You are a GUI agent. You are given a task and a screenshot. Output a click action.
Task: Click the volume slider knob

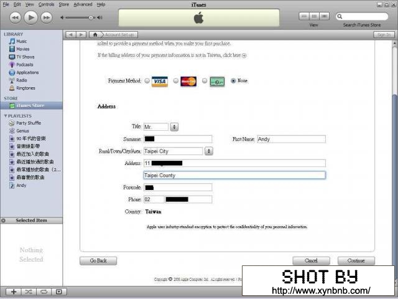[x=91, y=17]
